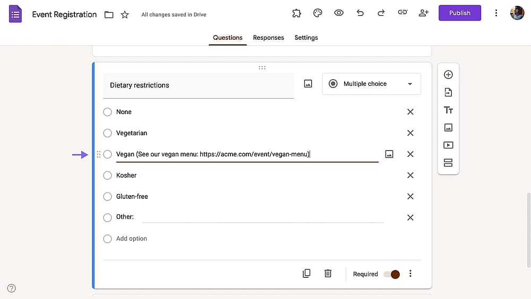Screen dimensions: 531x299
Task: Click the Other answer line field
Action: (263, 217)
